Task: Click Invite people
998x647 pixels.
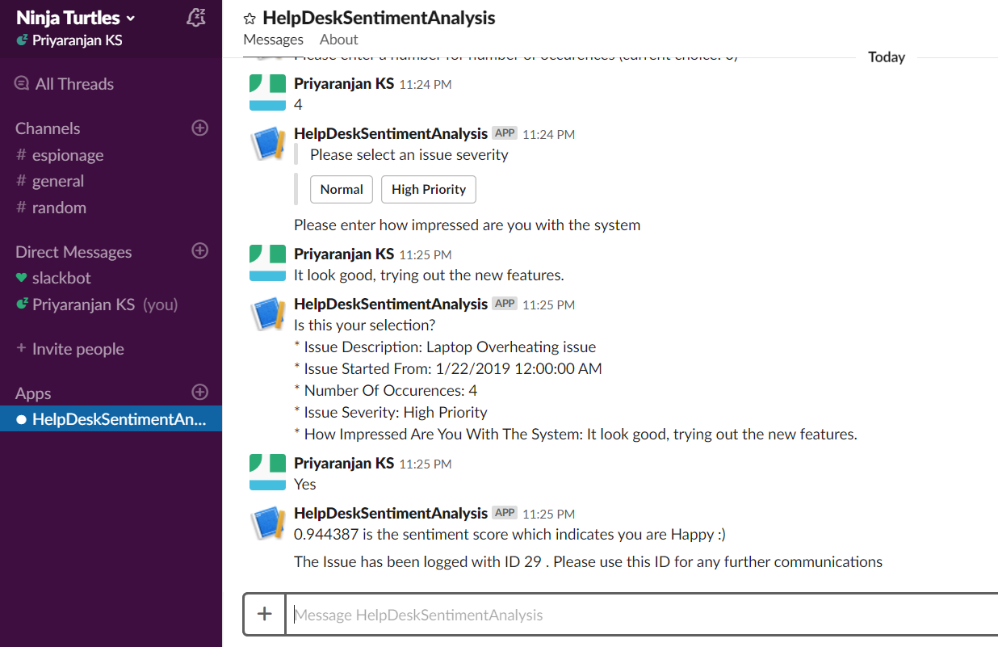Action: 69,349
